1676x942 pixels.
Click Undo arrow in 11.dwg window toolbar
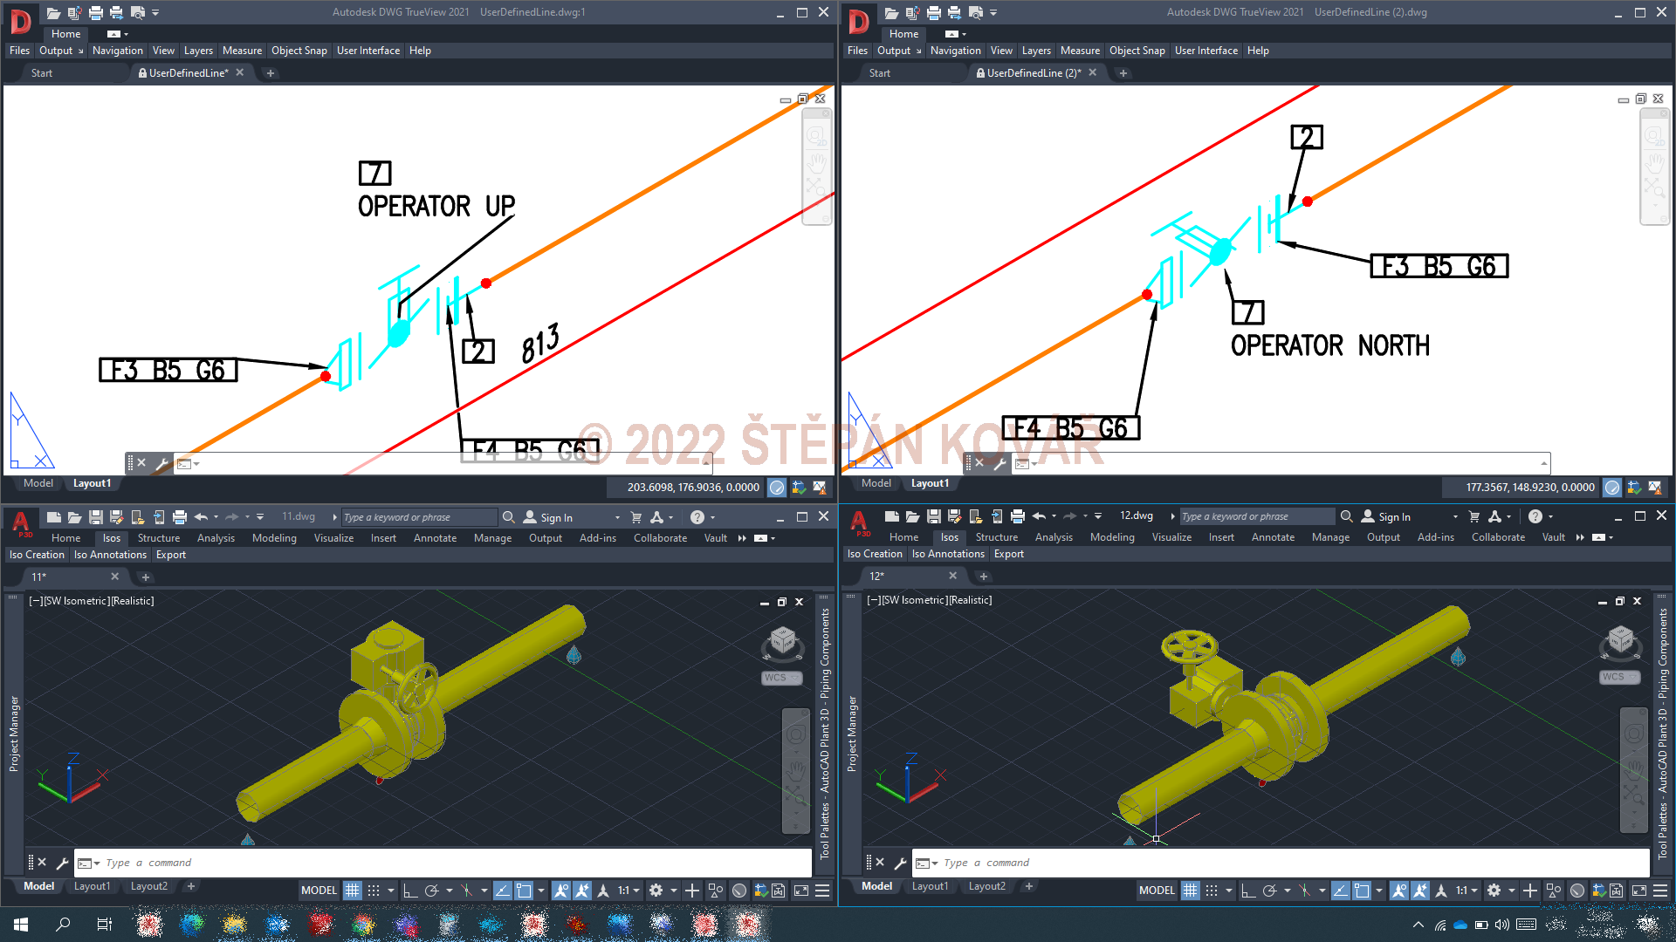click(202, 517)
